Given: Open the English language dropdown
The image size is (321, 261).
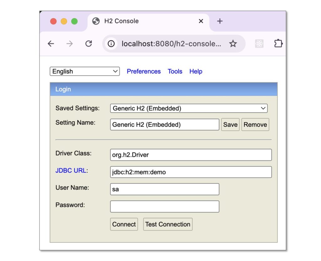Looking at the screenshot, I should pos(85,71).
